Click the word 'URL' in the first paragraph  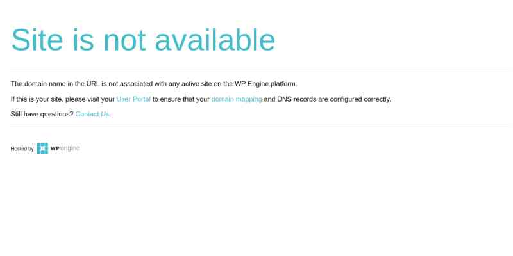click(x=93, y=84)
